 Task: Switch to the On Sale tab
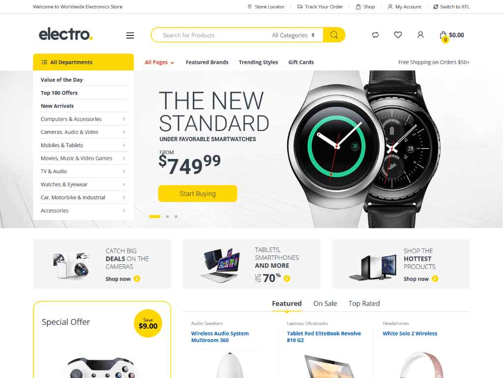(325, 304)
